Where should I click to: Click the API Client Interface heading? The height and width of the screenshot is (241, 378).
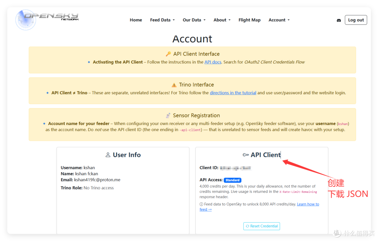pyautogui.click(x=196, y=54)
